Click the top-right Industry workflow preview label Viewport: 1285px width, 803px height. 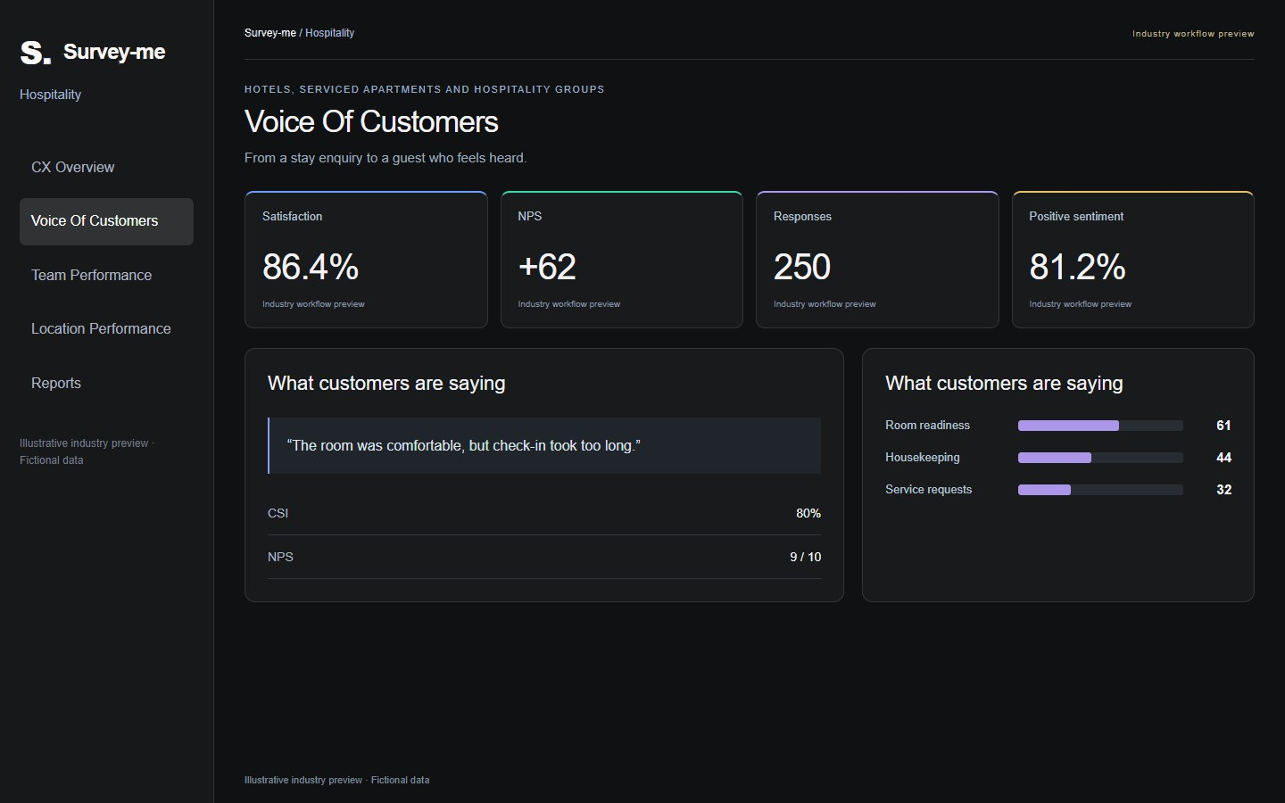tap(1193, 34)
